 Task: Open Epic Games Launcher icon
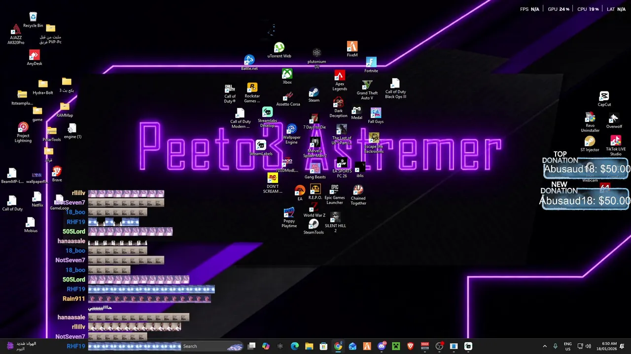coord(335,195)
